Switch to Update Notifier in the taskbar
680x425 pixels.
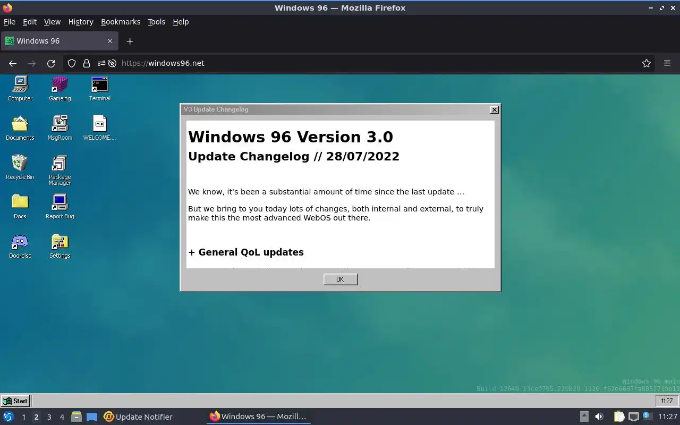[138, 417]
